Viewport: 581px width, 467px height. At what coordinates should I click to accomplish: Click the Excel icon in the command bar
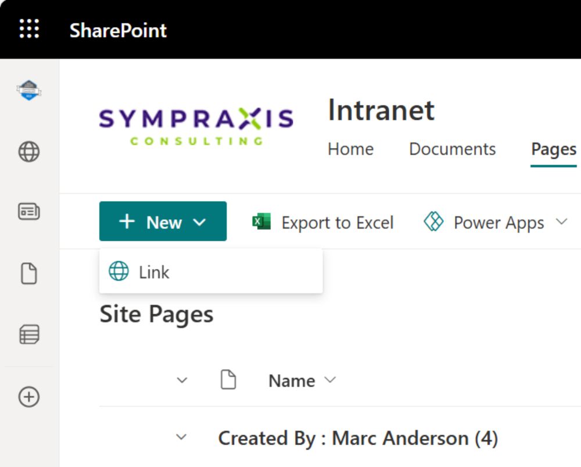click(x=261, y=222)
